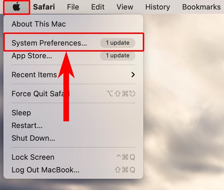Screen dimensions: 224x190
Task: Open the Bookmarks menu
Action: 201,7
